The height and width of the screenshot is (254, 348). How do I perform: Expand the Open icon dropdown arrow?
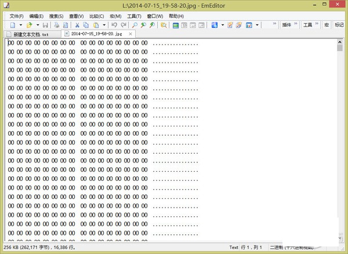38,25
